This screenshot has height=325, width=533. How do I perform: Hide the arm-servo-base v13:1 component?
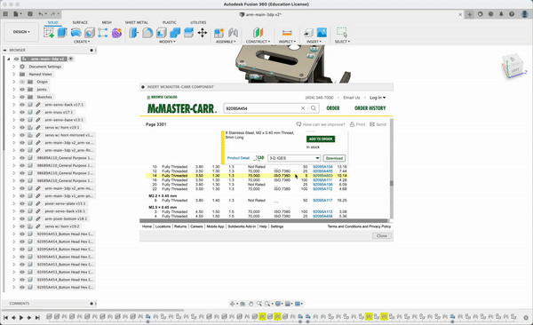coord(22,120)
